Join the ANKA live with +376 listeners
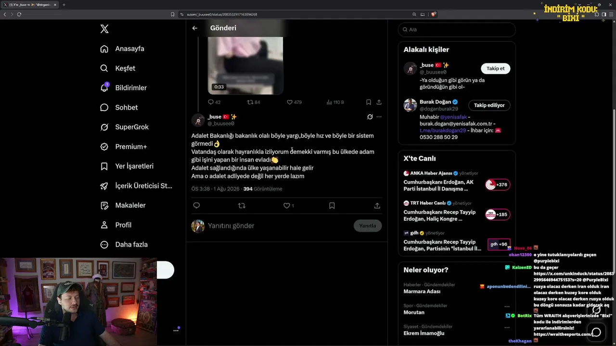Viewport: 616px width, 346px height. (498, 185)
